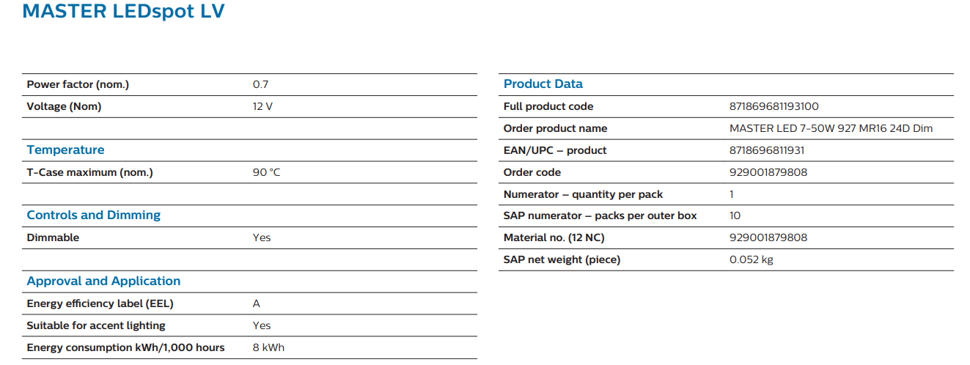Screen dimensions: 970x365
Task: Select SAP numerator packs per outer box label
Action: pyautogui.click(x=600, y=215)
